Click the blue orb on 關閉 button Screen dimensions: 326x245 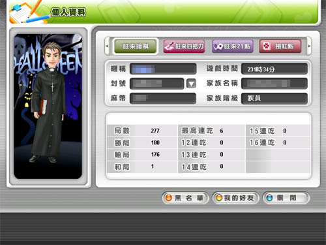pyautogui.click(x=269, y=198)
